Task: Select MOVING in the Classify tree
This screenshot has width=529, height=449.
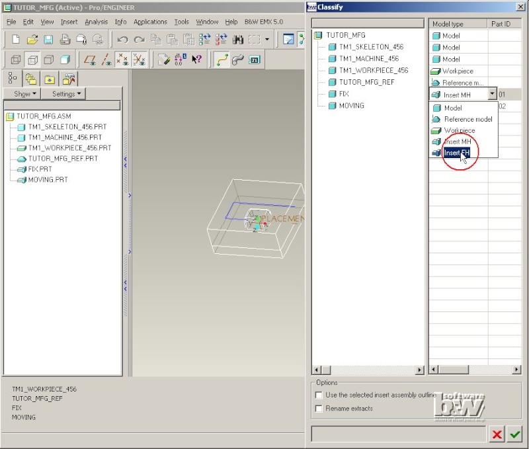Action: point(352,106)
